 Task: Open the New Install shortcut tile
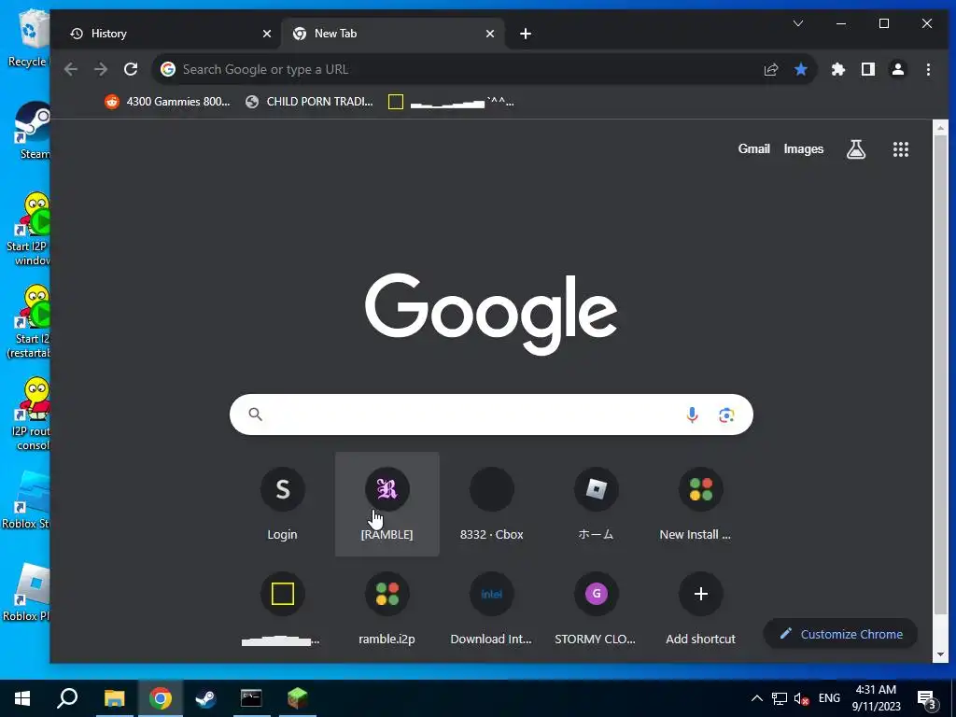(x=700, y=503)
